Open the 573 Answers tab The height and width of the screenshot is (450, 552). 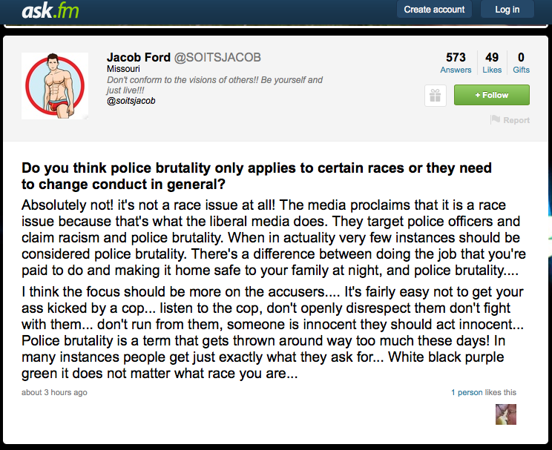456,62
